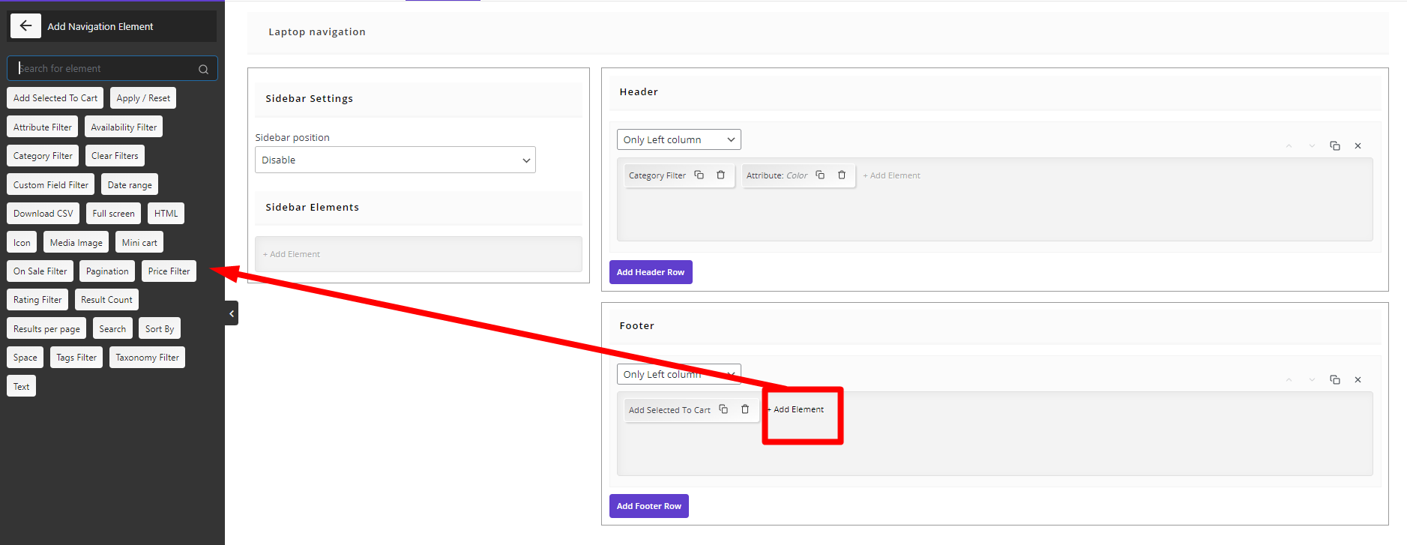Screen dimensions: 1407x545
Task: Select the Clear Filters element
Action: click(x=115, y=156)
